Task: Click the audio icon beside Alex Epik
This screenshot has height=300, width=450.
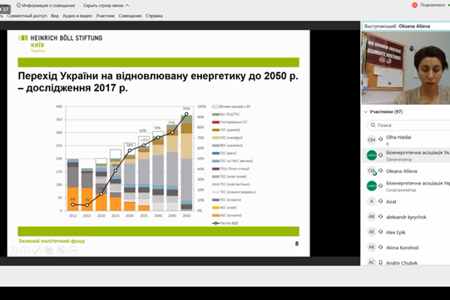Action: [x=381, y=232]
